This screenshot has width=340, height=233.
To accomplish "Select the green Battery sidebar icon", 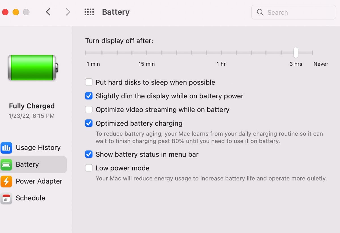I will point(6,164).
